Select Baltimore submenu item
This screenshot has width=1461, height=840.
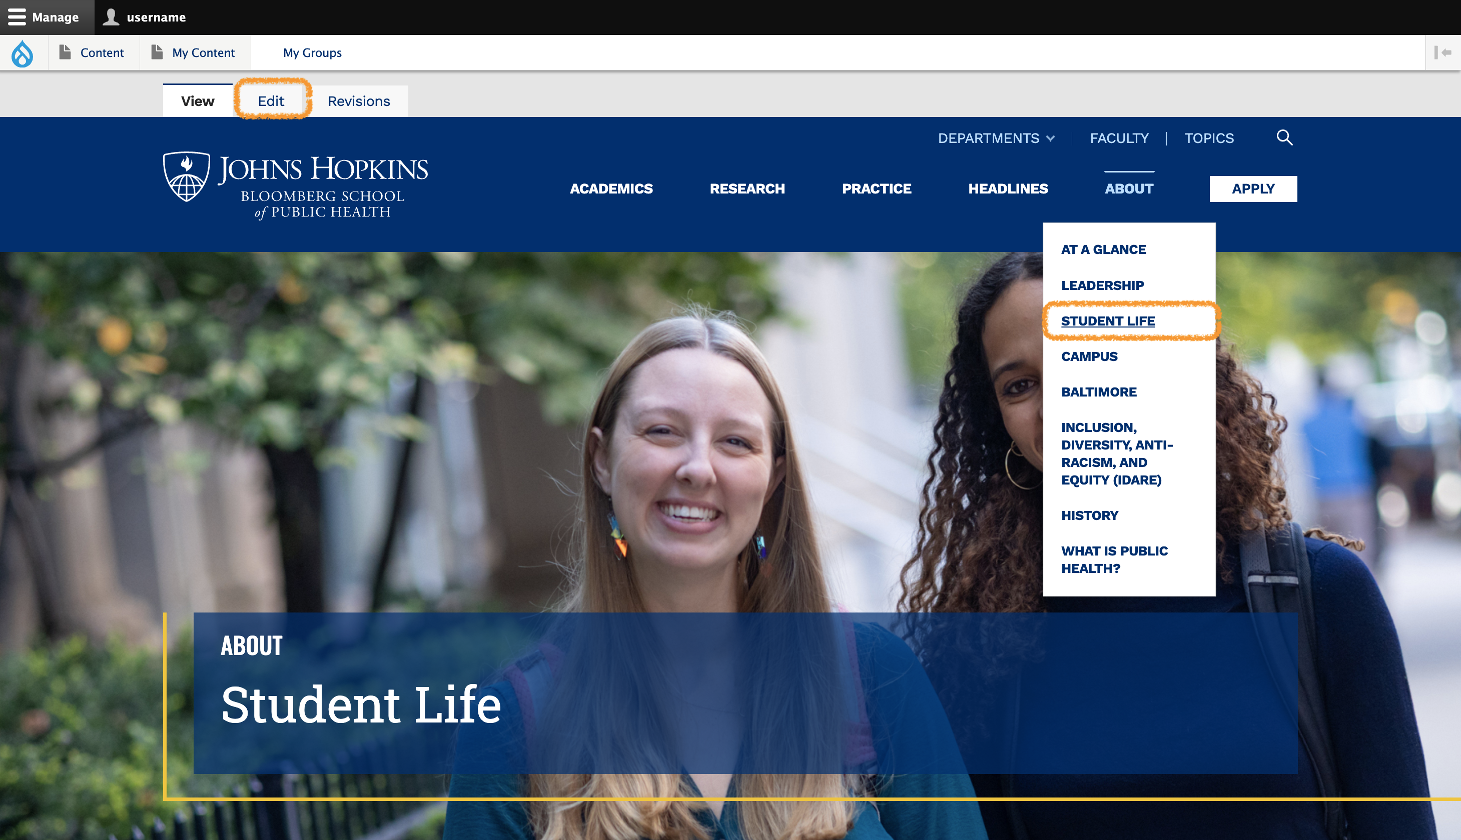pos(1098,392)
